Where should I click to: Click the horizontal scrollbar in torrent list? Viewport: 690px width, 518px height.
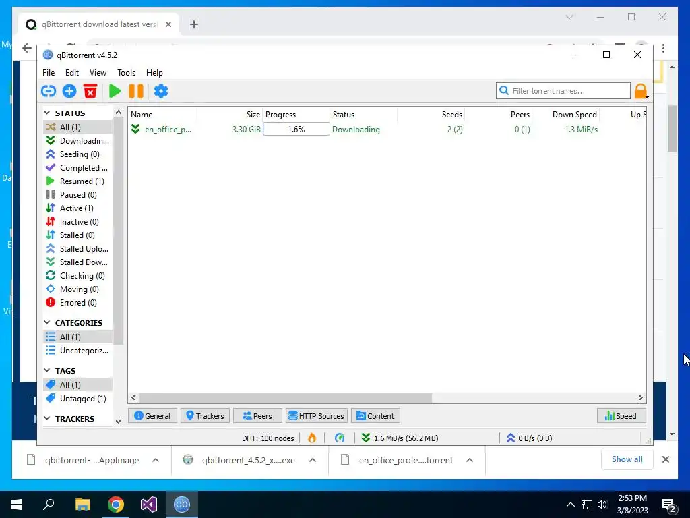(x=286, y=398)
